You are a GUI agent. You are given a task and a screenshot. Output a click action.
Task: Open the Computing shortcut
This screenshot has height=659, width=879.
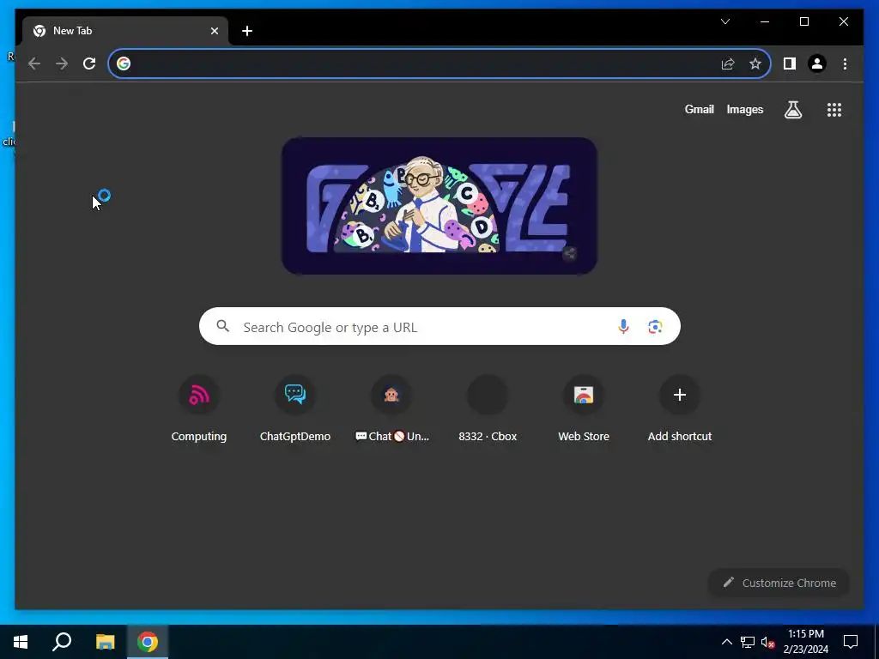[199, 409]
